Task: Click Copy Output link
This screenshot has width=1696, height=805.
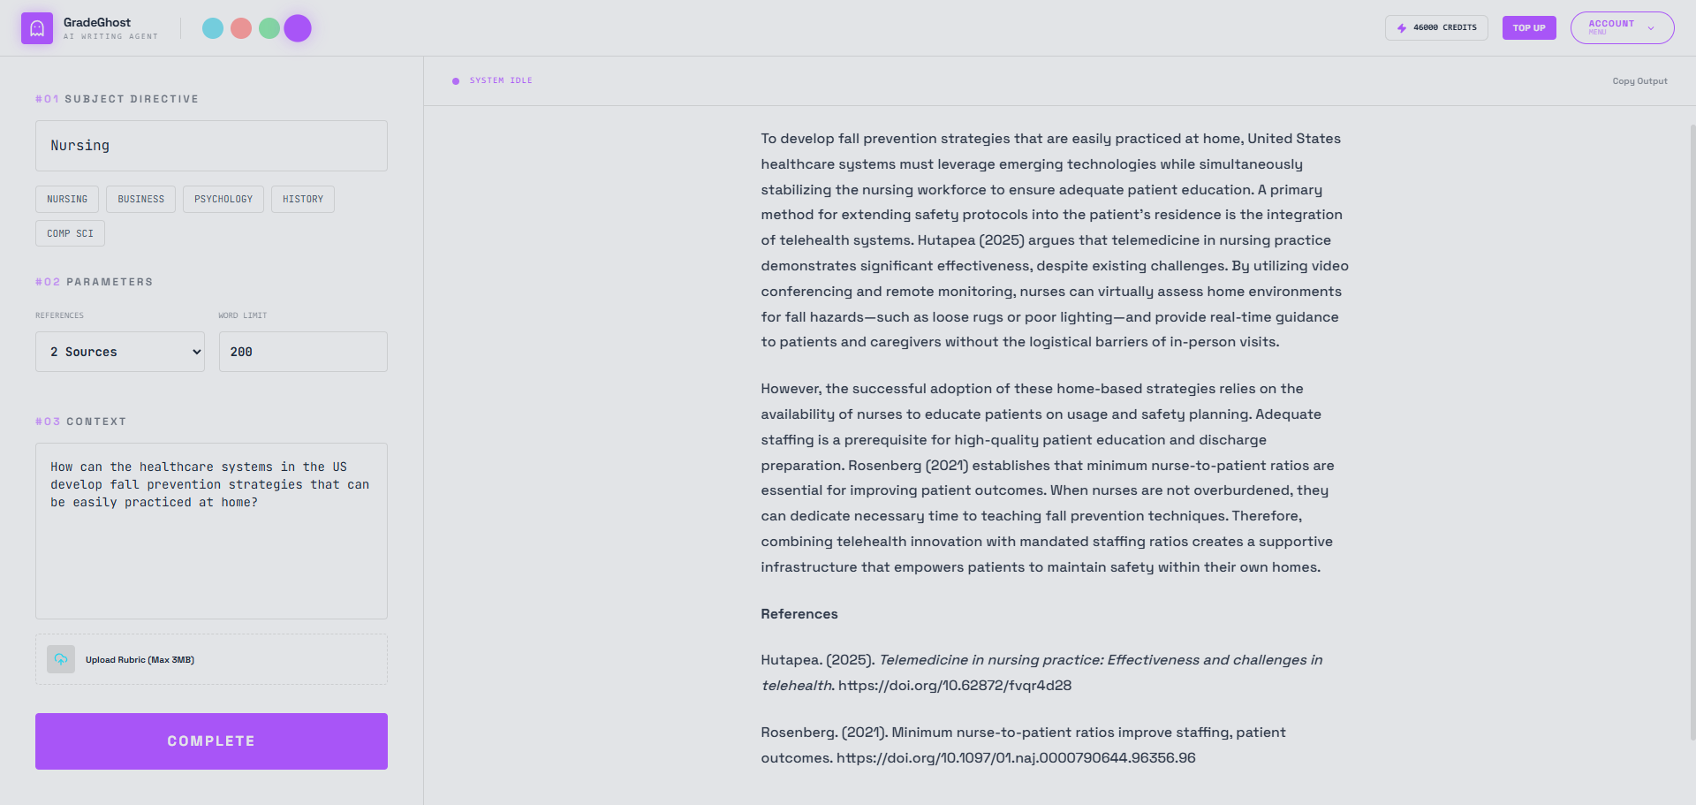Action: [1639, 81]
